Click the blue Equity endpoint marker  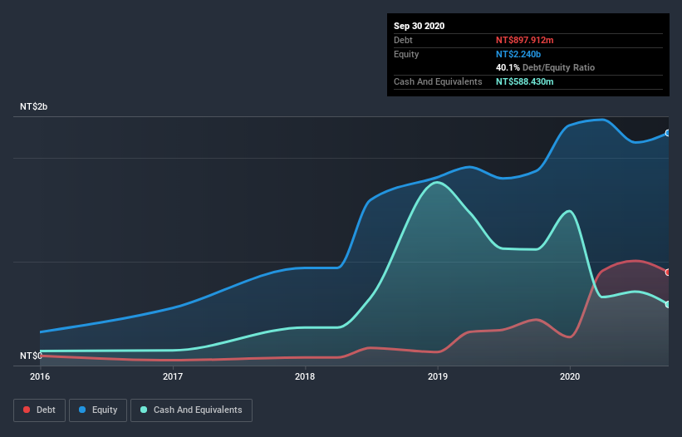(x=668, y=133)
